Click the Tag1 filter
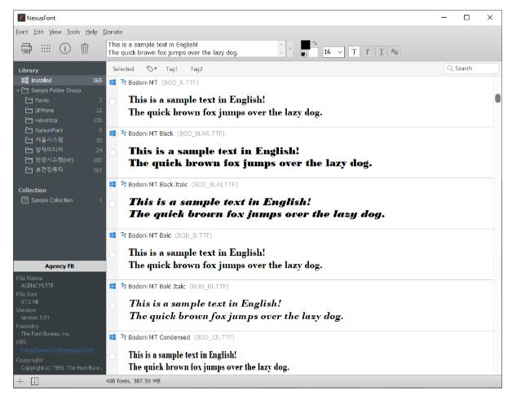512x399 pixels. click(172, 69)
